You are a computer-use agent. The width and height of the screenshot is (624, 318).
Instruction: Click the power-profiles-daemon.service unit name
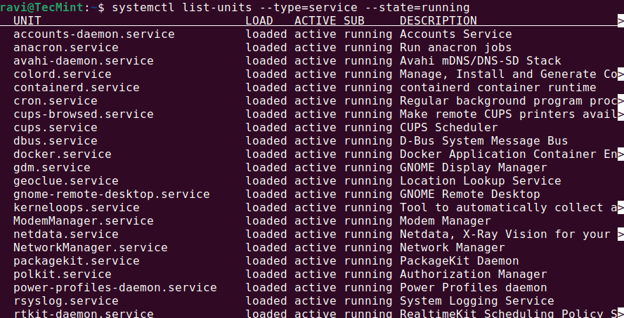[x=115, y=288]
